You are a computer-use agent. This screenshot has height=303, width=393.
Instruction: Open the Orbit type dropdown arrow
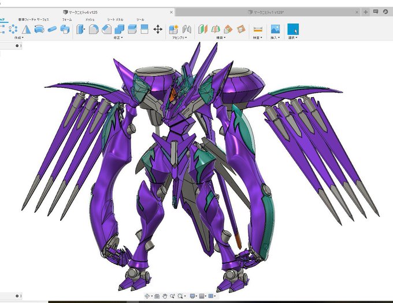[151, 296]
